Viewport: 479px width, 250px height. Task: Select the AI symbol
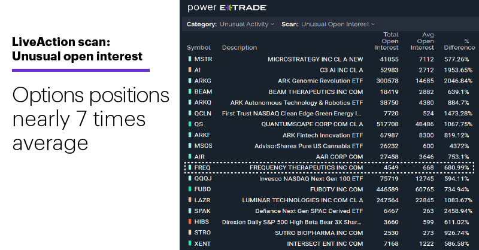coord(198,70)
